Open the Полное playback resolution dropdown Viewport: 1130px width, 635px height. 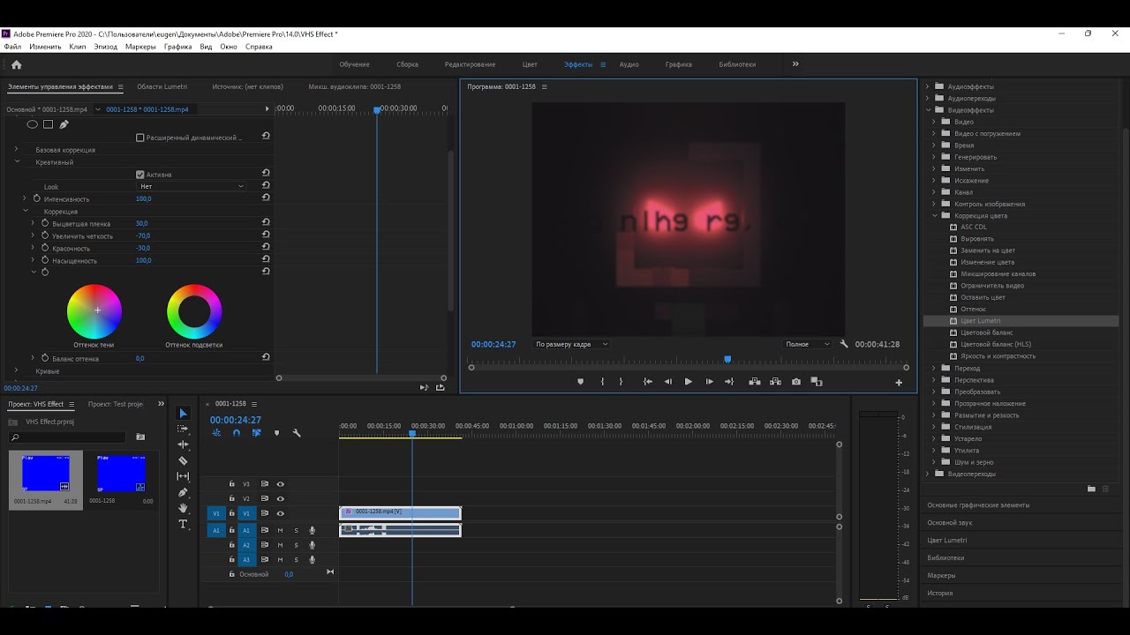pos(807,344)
